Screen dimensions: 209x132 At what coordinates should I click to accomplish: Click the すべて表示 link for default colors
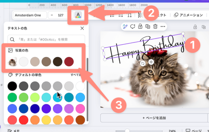[76, 75]
